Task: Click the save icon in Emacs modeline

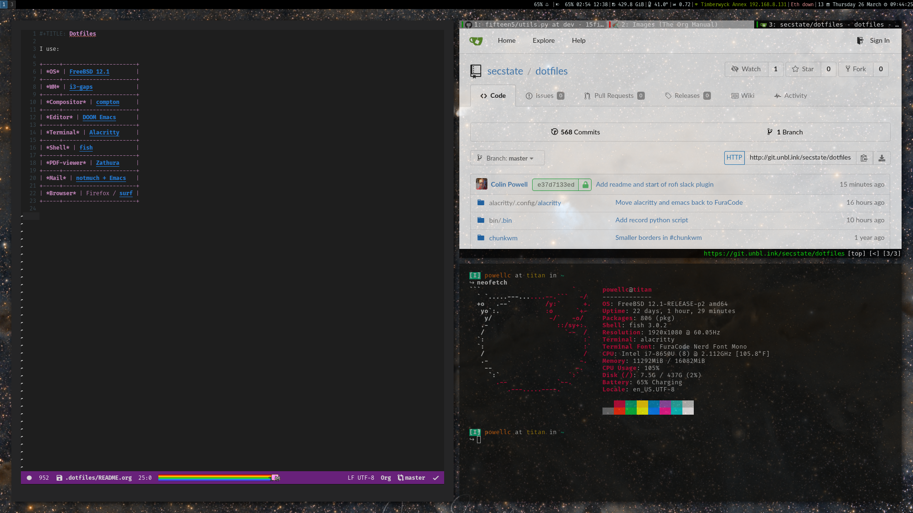Action: [x=59, y=478]
